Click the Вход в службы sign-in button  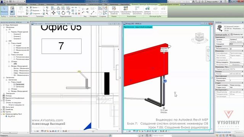pyautogui.click(x=213, y=2)
